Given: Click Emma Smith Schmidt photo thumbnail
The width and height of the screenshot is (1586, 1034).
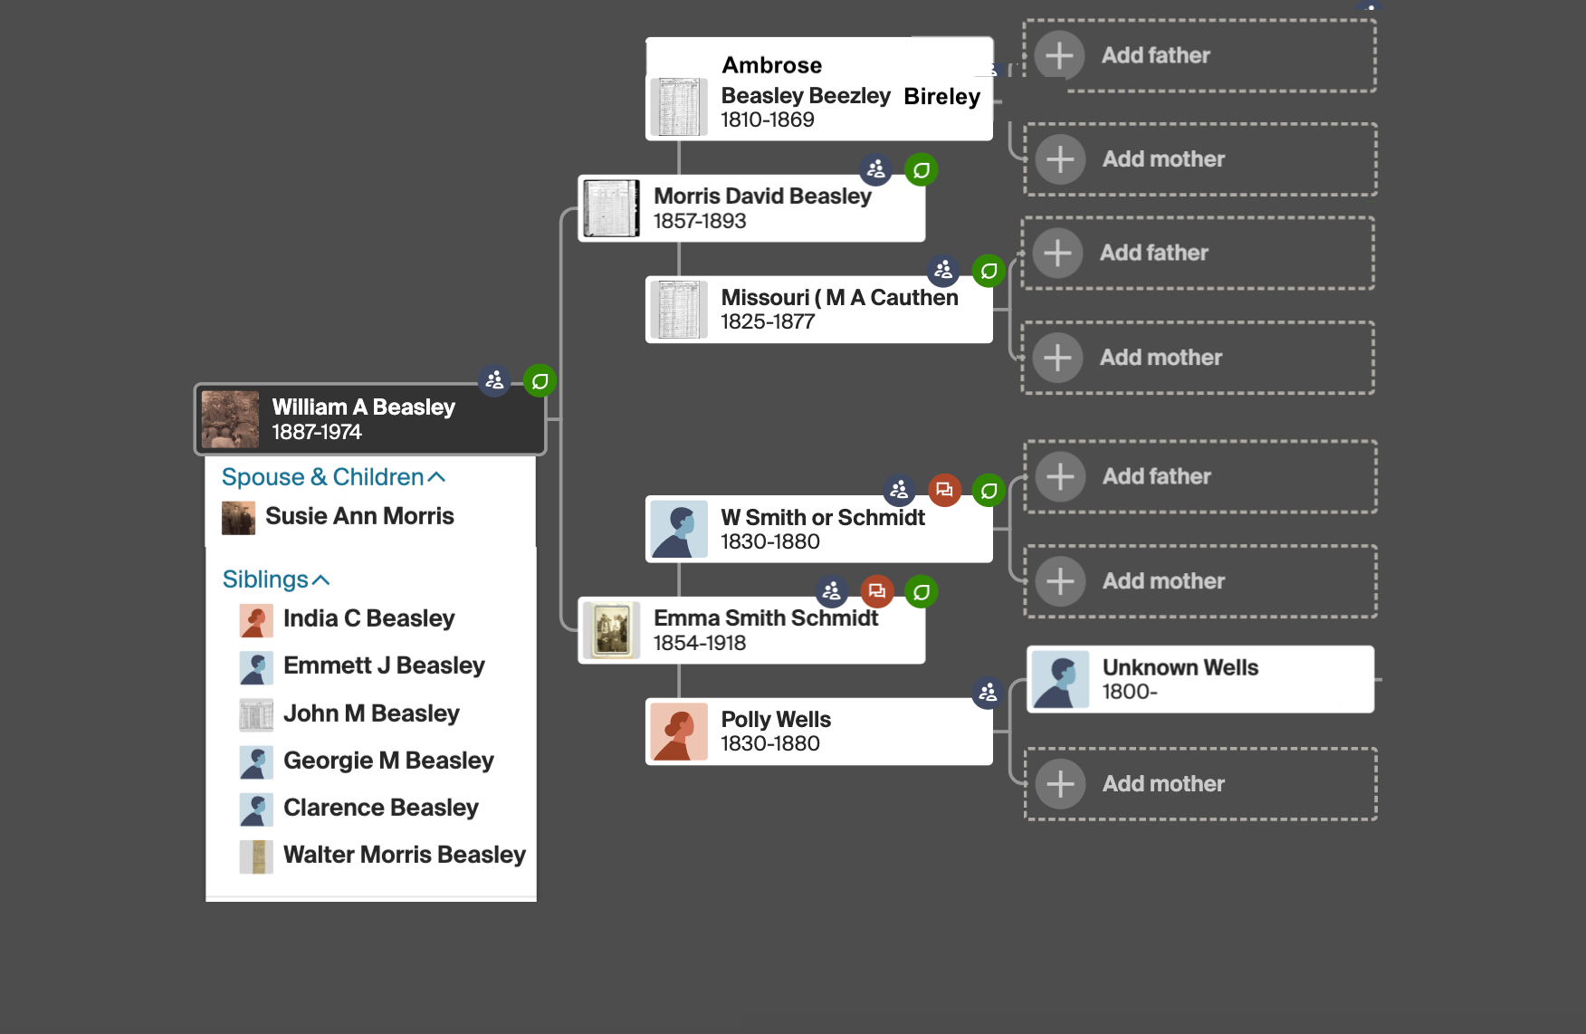Looking at the screenshot, I should coord(611,630).
